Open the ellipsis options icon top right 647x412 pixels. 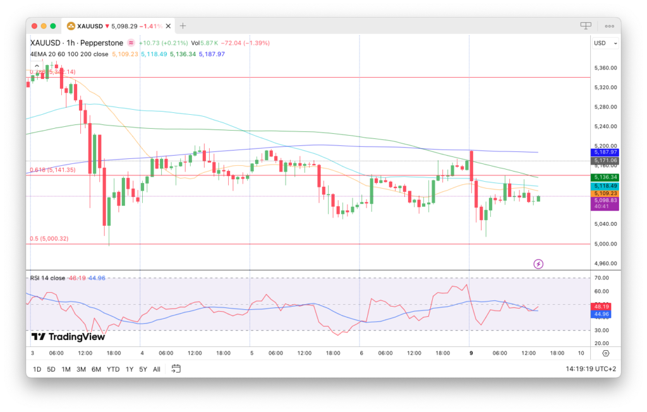point(608,25)
